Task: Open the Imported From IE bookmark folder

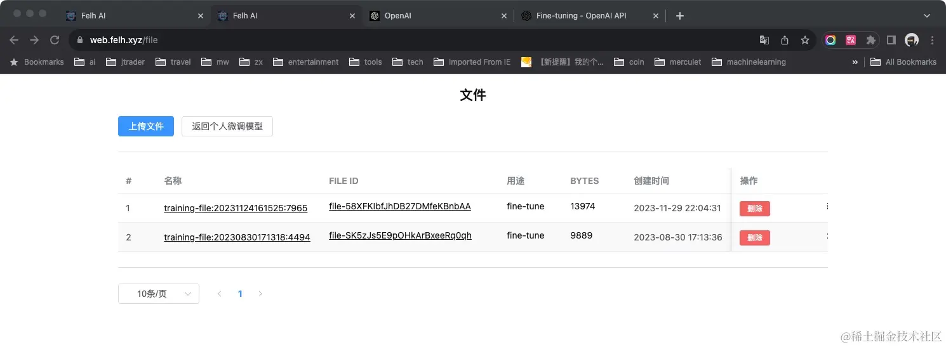Action: [472, 62]
